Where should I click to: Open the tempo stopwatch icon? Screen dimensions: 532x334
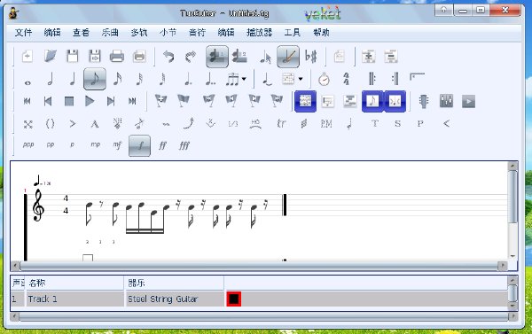(324, 79)
